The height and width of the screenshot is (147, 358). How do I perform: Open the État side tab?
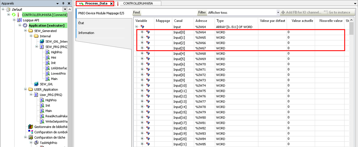tap(81, 23)
